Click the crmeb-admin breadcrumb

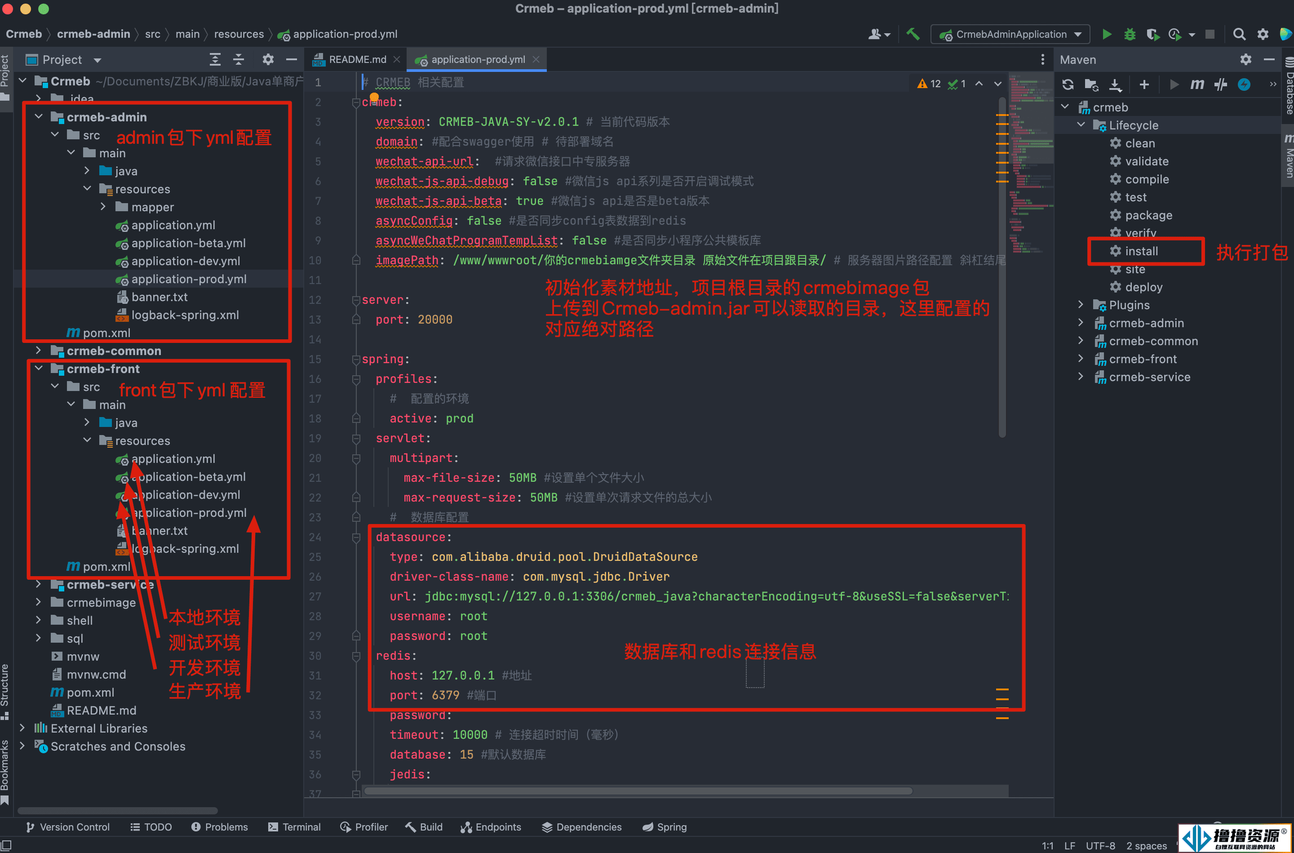93,34
